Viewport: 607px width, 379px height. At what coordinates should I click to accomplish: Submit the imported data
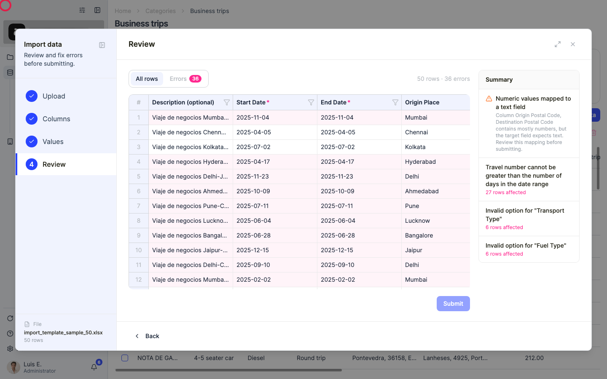tap(453, 304)
